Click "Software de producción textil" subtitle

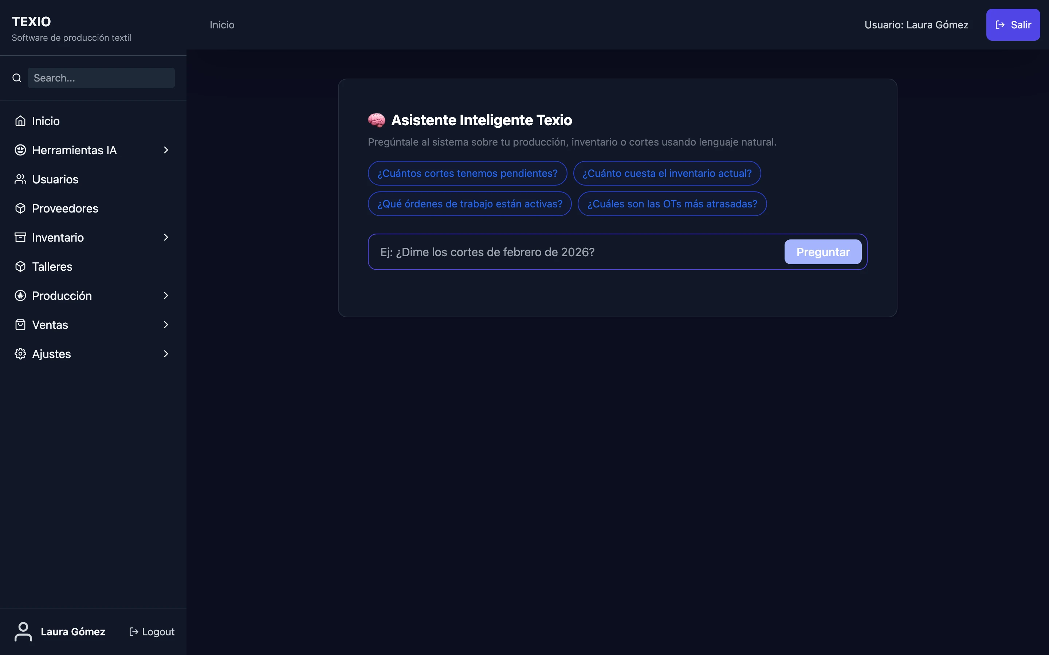click(x=71, y=38)
